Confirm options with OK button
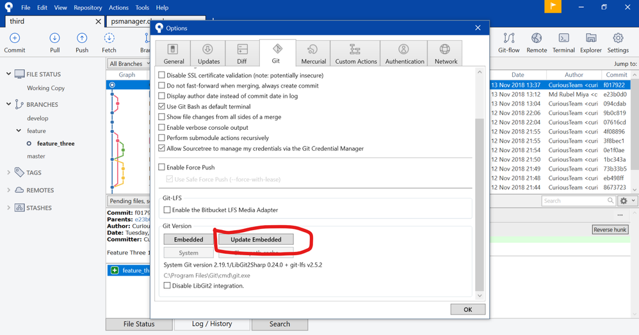Image resolution: width=639 pixels, height=335 pixels. (468, 309)
